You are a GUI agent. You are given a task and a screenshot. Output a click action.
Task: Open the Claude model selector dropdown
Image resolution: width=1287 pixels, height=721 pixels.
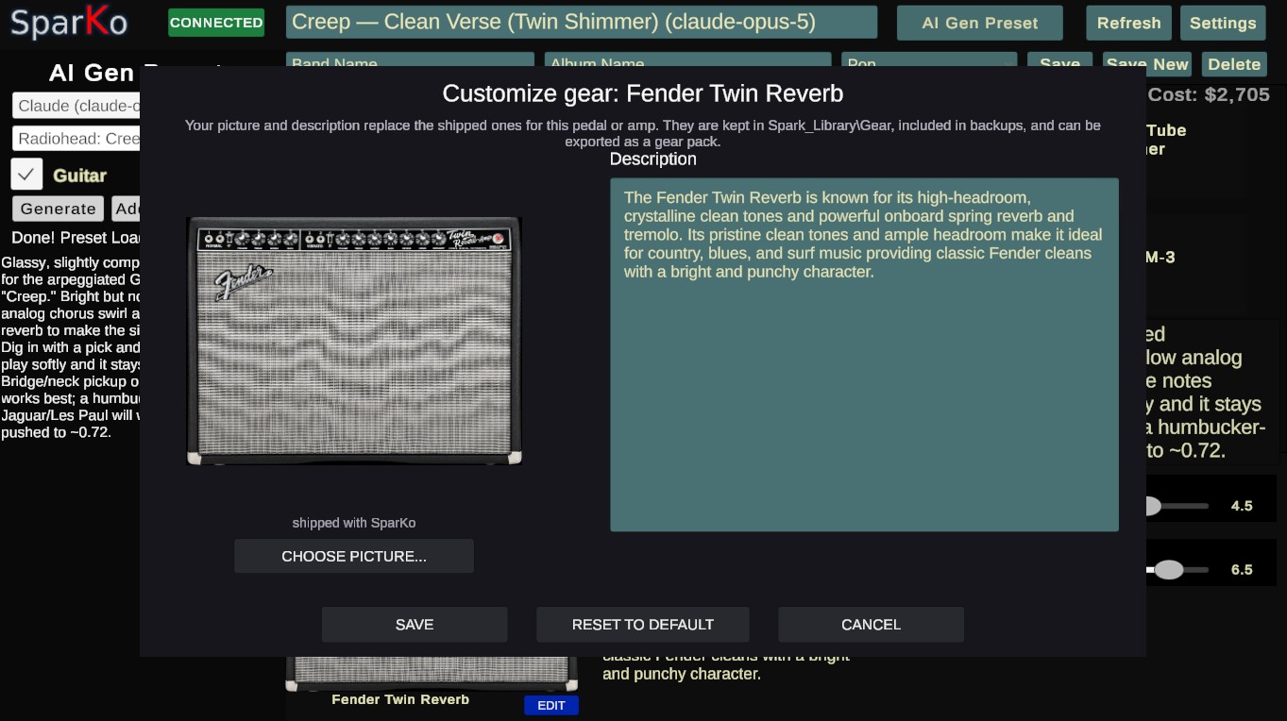coord(76,106)
